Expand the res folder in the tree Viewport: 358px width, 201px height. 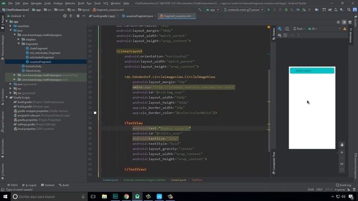pos(11,88)
